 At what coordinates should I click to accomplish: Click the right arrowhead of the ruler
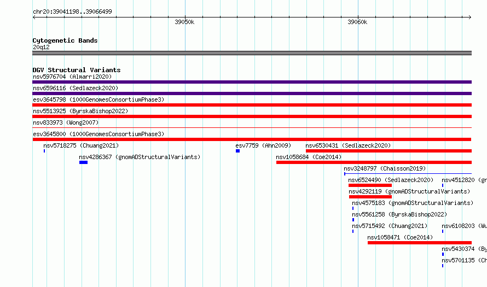pyautogui.click(x=470, y=17)
